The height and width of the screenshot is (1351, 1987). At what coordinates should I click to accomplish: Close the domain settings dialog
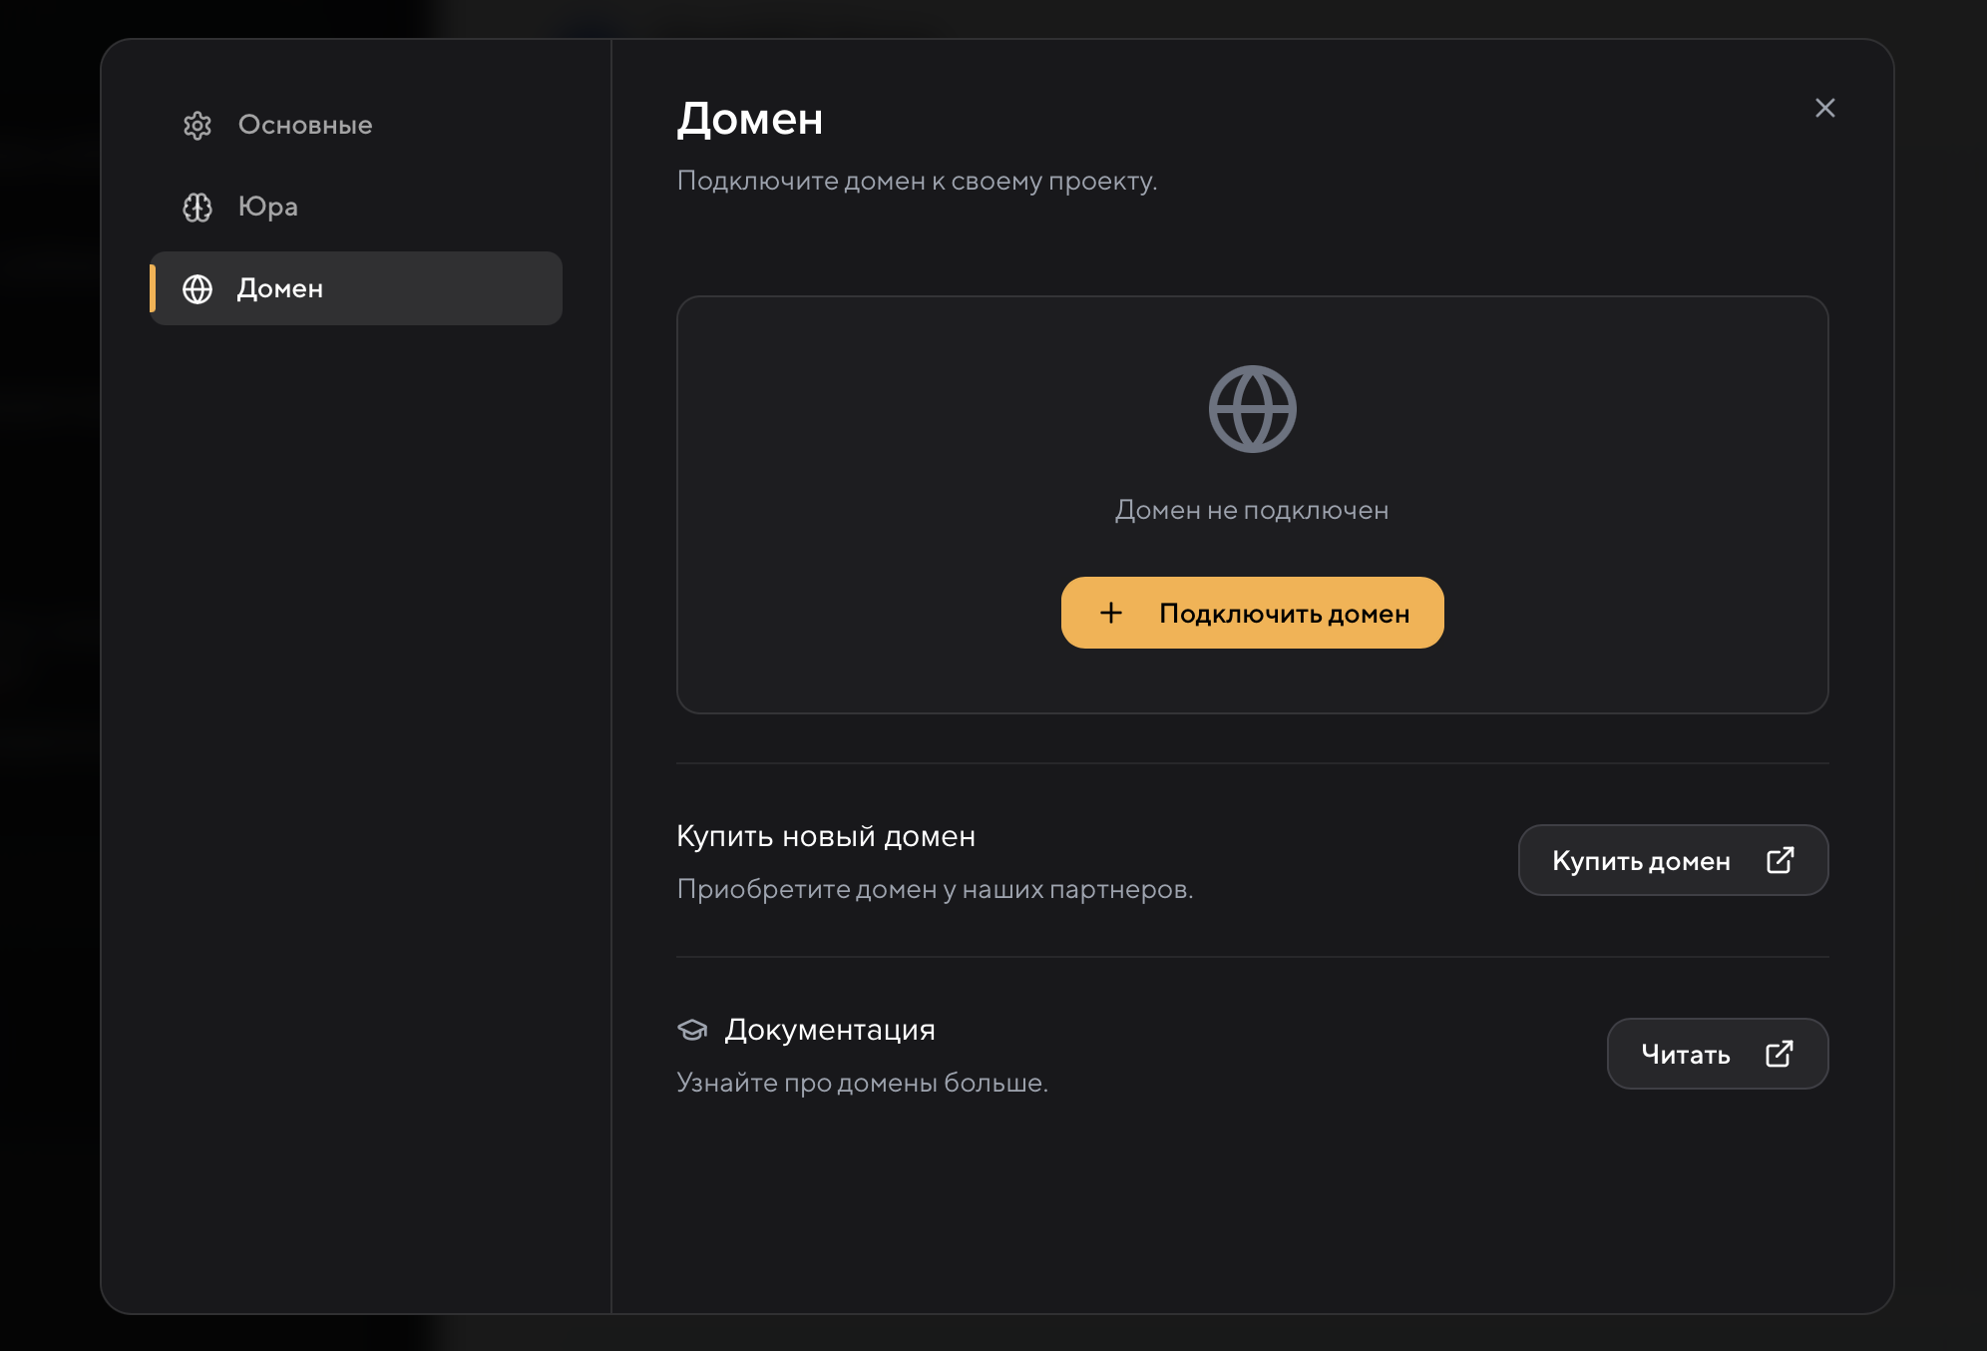[x=1824, y=108]
